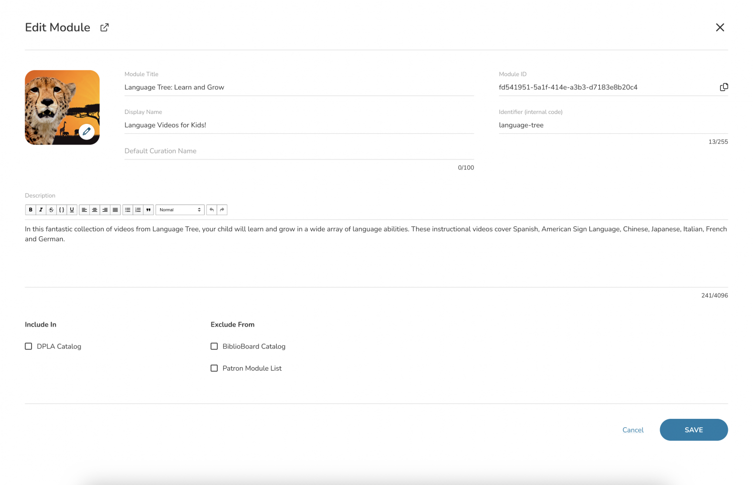Screen dimensions: 753x485
Task: Apply italic formatting to description text
Action: [x=41, y=210]
